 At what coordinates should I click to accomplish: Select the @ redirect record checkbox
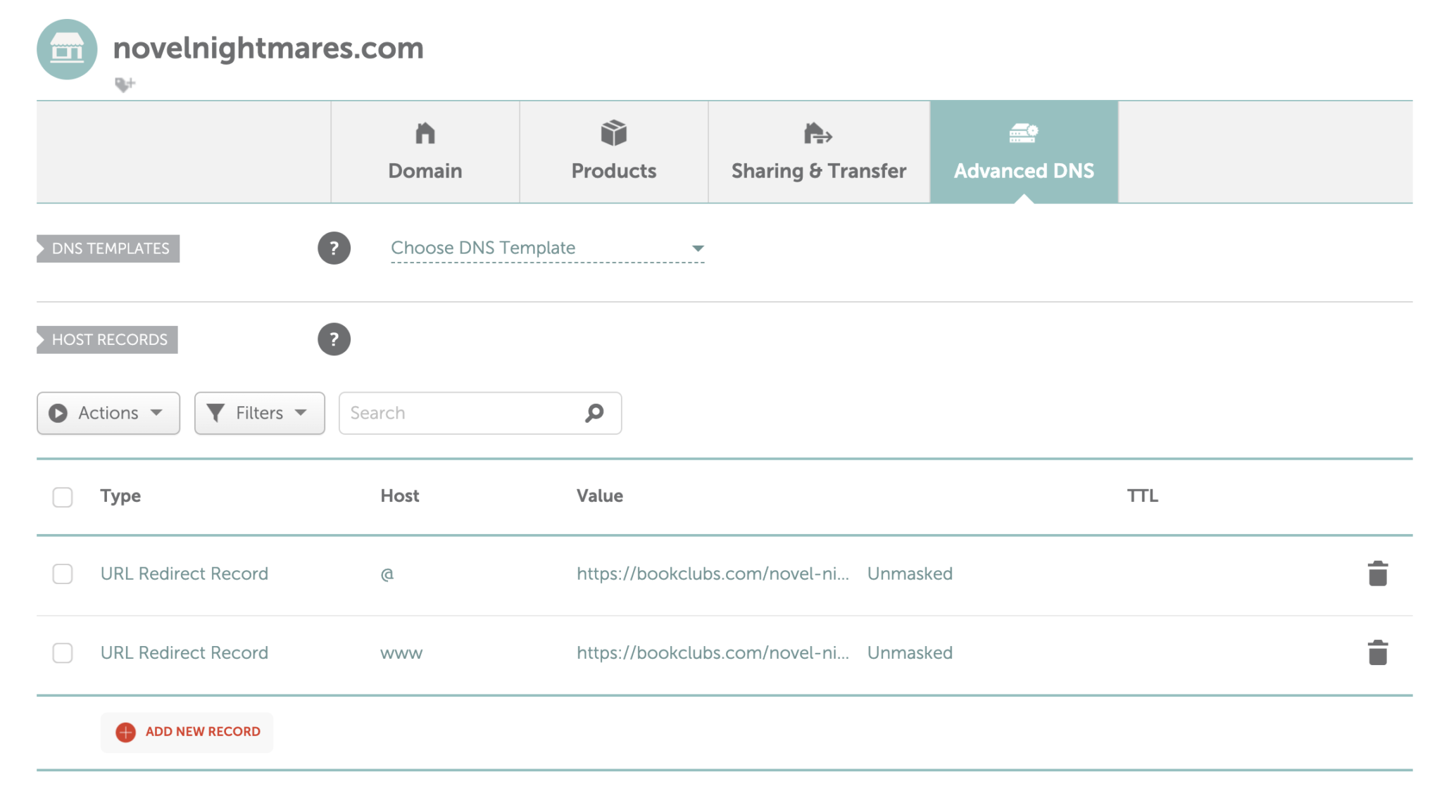pos(62,574)
